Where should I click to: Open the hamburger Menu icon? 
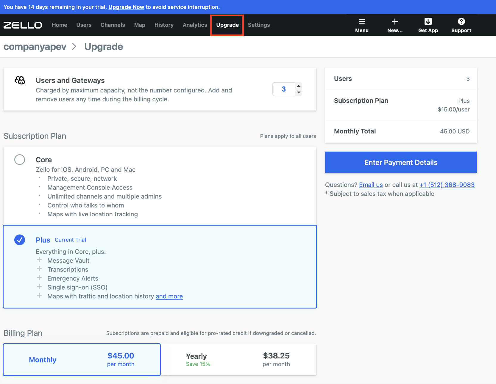click(x=362, y=21)
